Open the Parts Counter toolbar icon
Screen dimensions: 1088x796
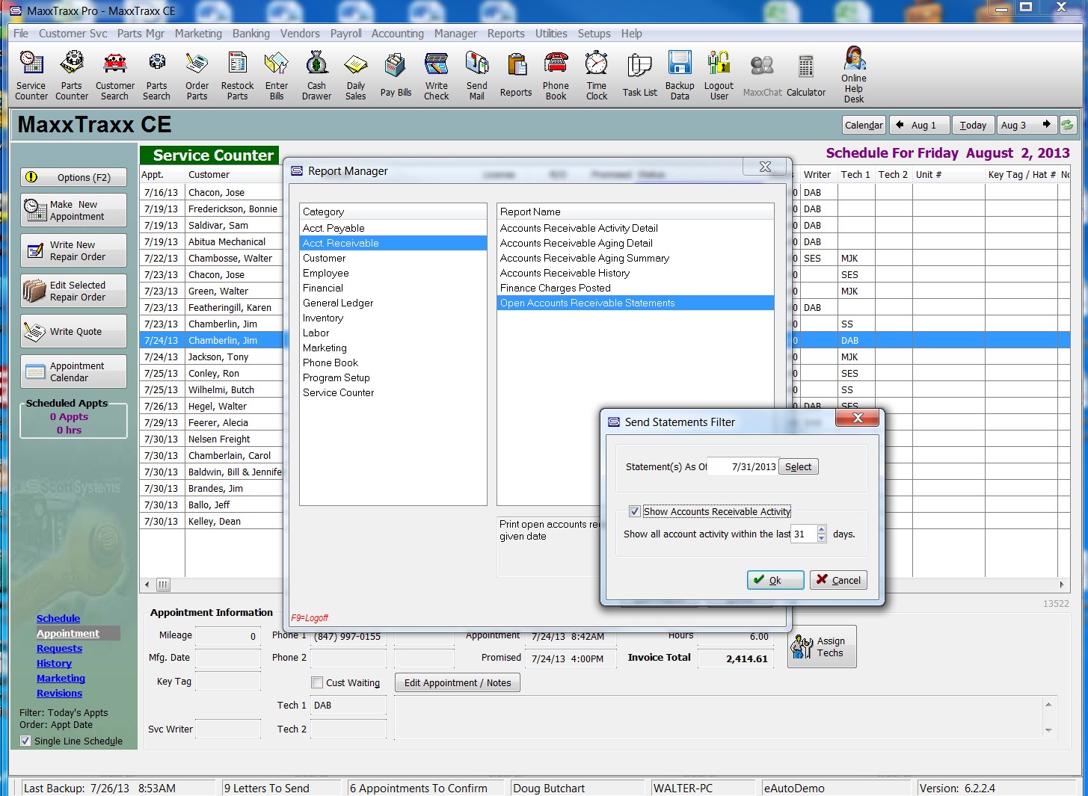[72, 75]
